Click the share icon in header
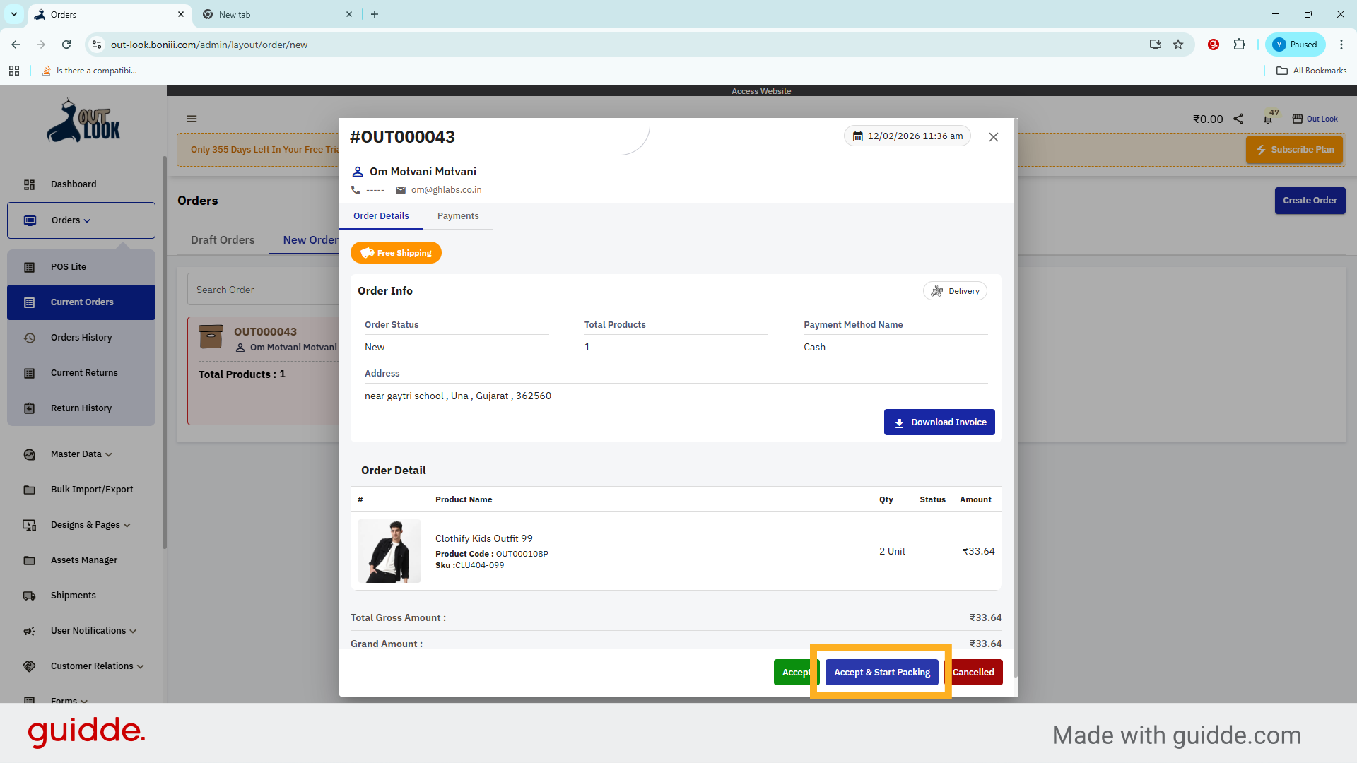The height and width of the screenshot is (763, 1357). [1238, 119]
